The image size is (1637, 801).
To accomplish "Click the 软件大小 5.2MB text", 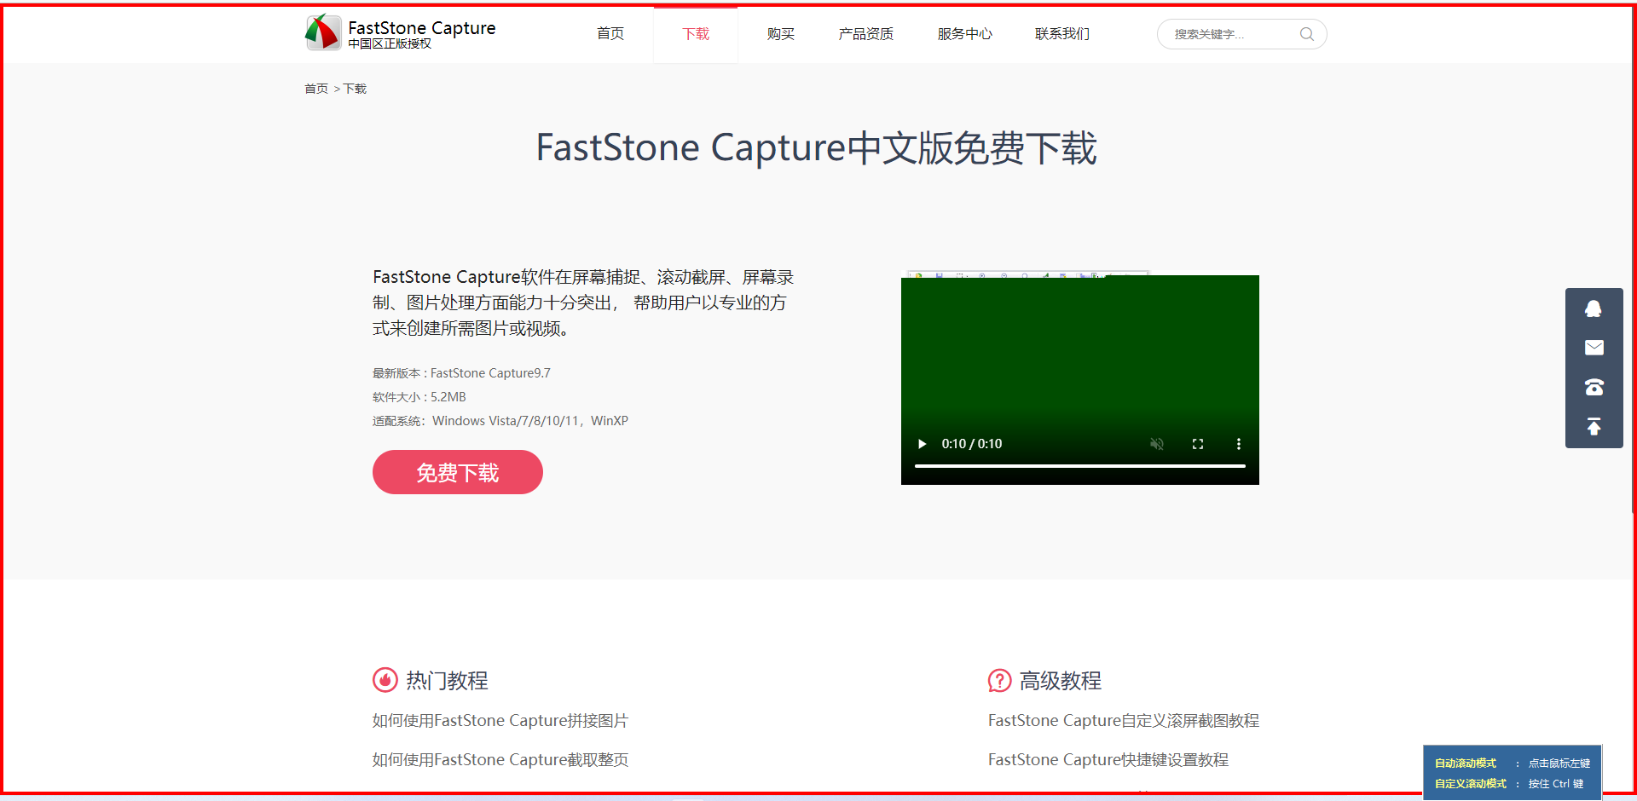I will click(419, 397).
